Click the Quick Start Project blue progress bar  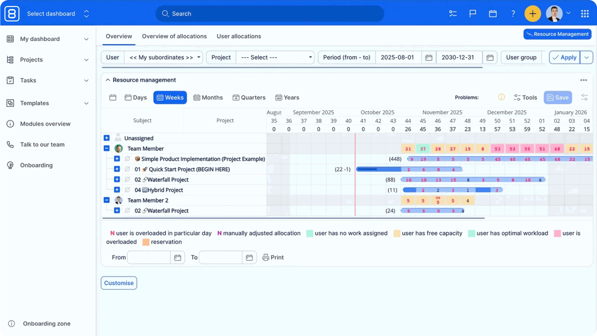point(409,169)
